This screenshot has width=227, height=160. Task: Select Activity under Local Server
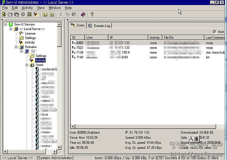(30, 42)
